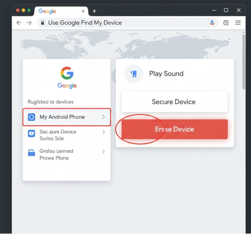Image resolution: width=251 pixels, height=234 pixels.
Task: Click the red macOS close dot
Action: [x=18, y=10]
